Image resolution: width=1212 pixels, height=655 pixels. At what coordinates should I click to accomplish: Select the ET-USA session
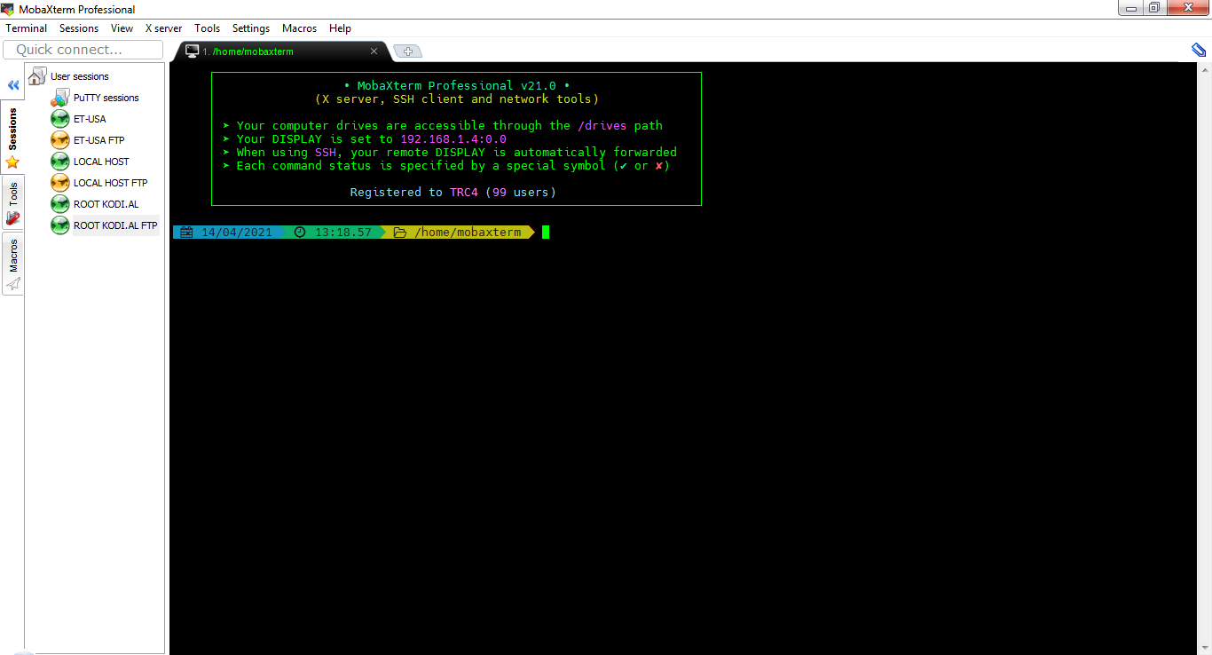click(x=90, y=119)
